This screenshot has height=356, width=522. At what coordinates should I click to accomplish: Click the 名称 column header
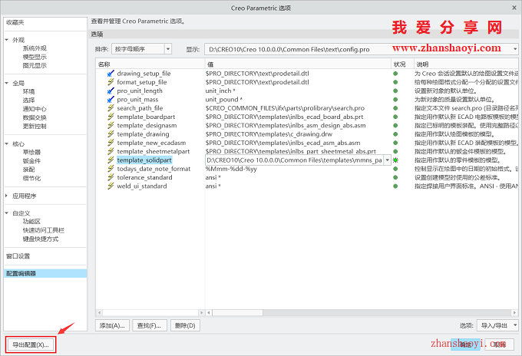(x=150, y=64)
